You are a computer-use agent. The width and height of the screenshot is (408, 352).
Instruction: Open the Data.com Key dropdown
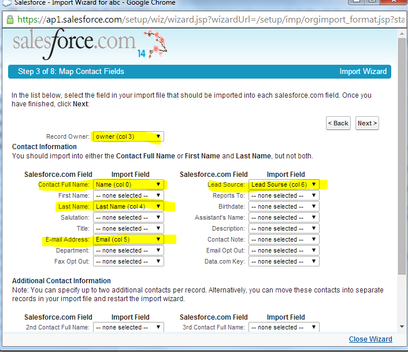(x=284, y=261)
